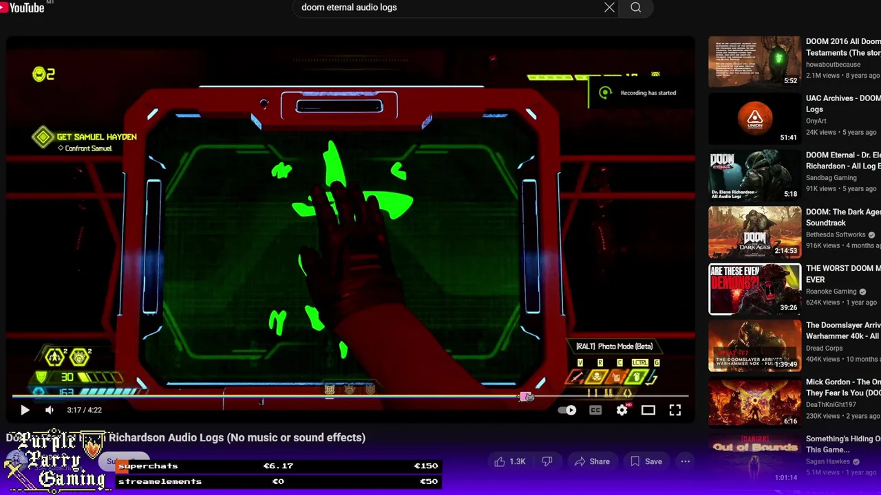
Task: Enter full screen mode
Action: click(x=675, y=410)
